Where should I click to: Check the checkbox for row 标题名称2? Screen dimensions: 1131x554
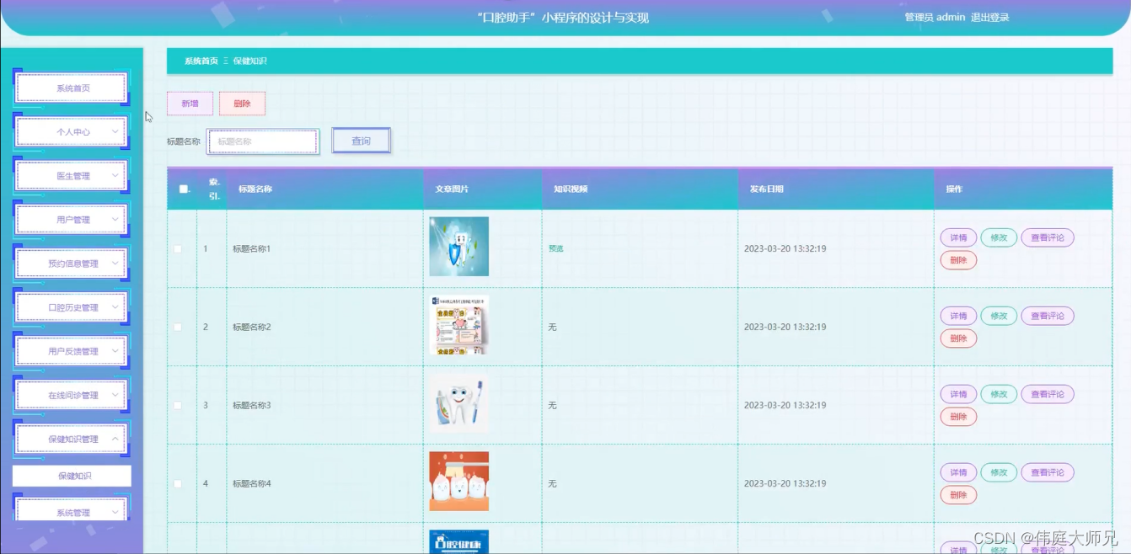pyautogui.click(x=178, y=327)
